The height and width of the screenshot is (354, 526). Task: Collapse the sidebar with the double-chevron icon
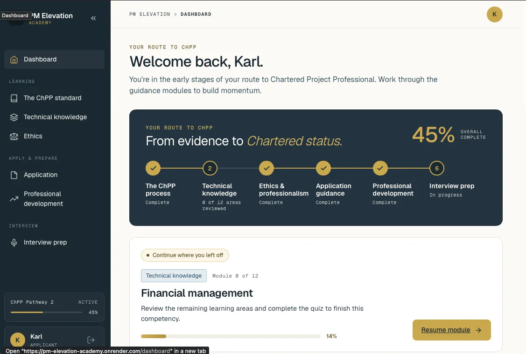coord(93,18)
